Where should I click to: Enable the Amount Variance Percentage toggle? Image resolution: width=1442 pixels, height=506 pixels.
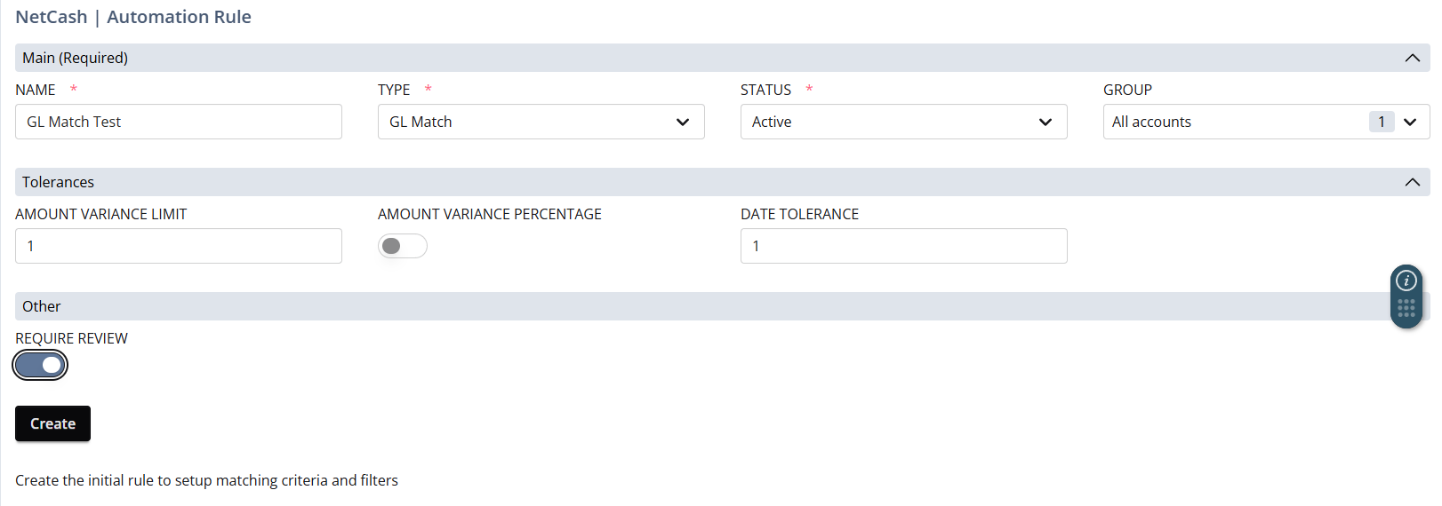(403, 246)
